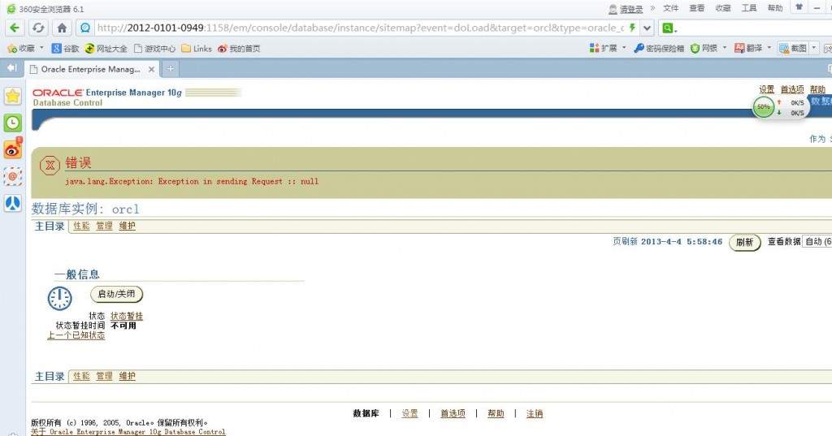Viewport: 832px width, 436px height.
Task: Click the top 设置 link in Oracle header
Action: click(x=766, y=89)
